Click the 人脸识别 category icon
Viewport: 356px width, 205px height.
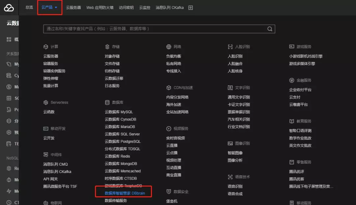coord(230,47)
